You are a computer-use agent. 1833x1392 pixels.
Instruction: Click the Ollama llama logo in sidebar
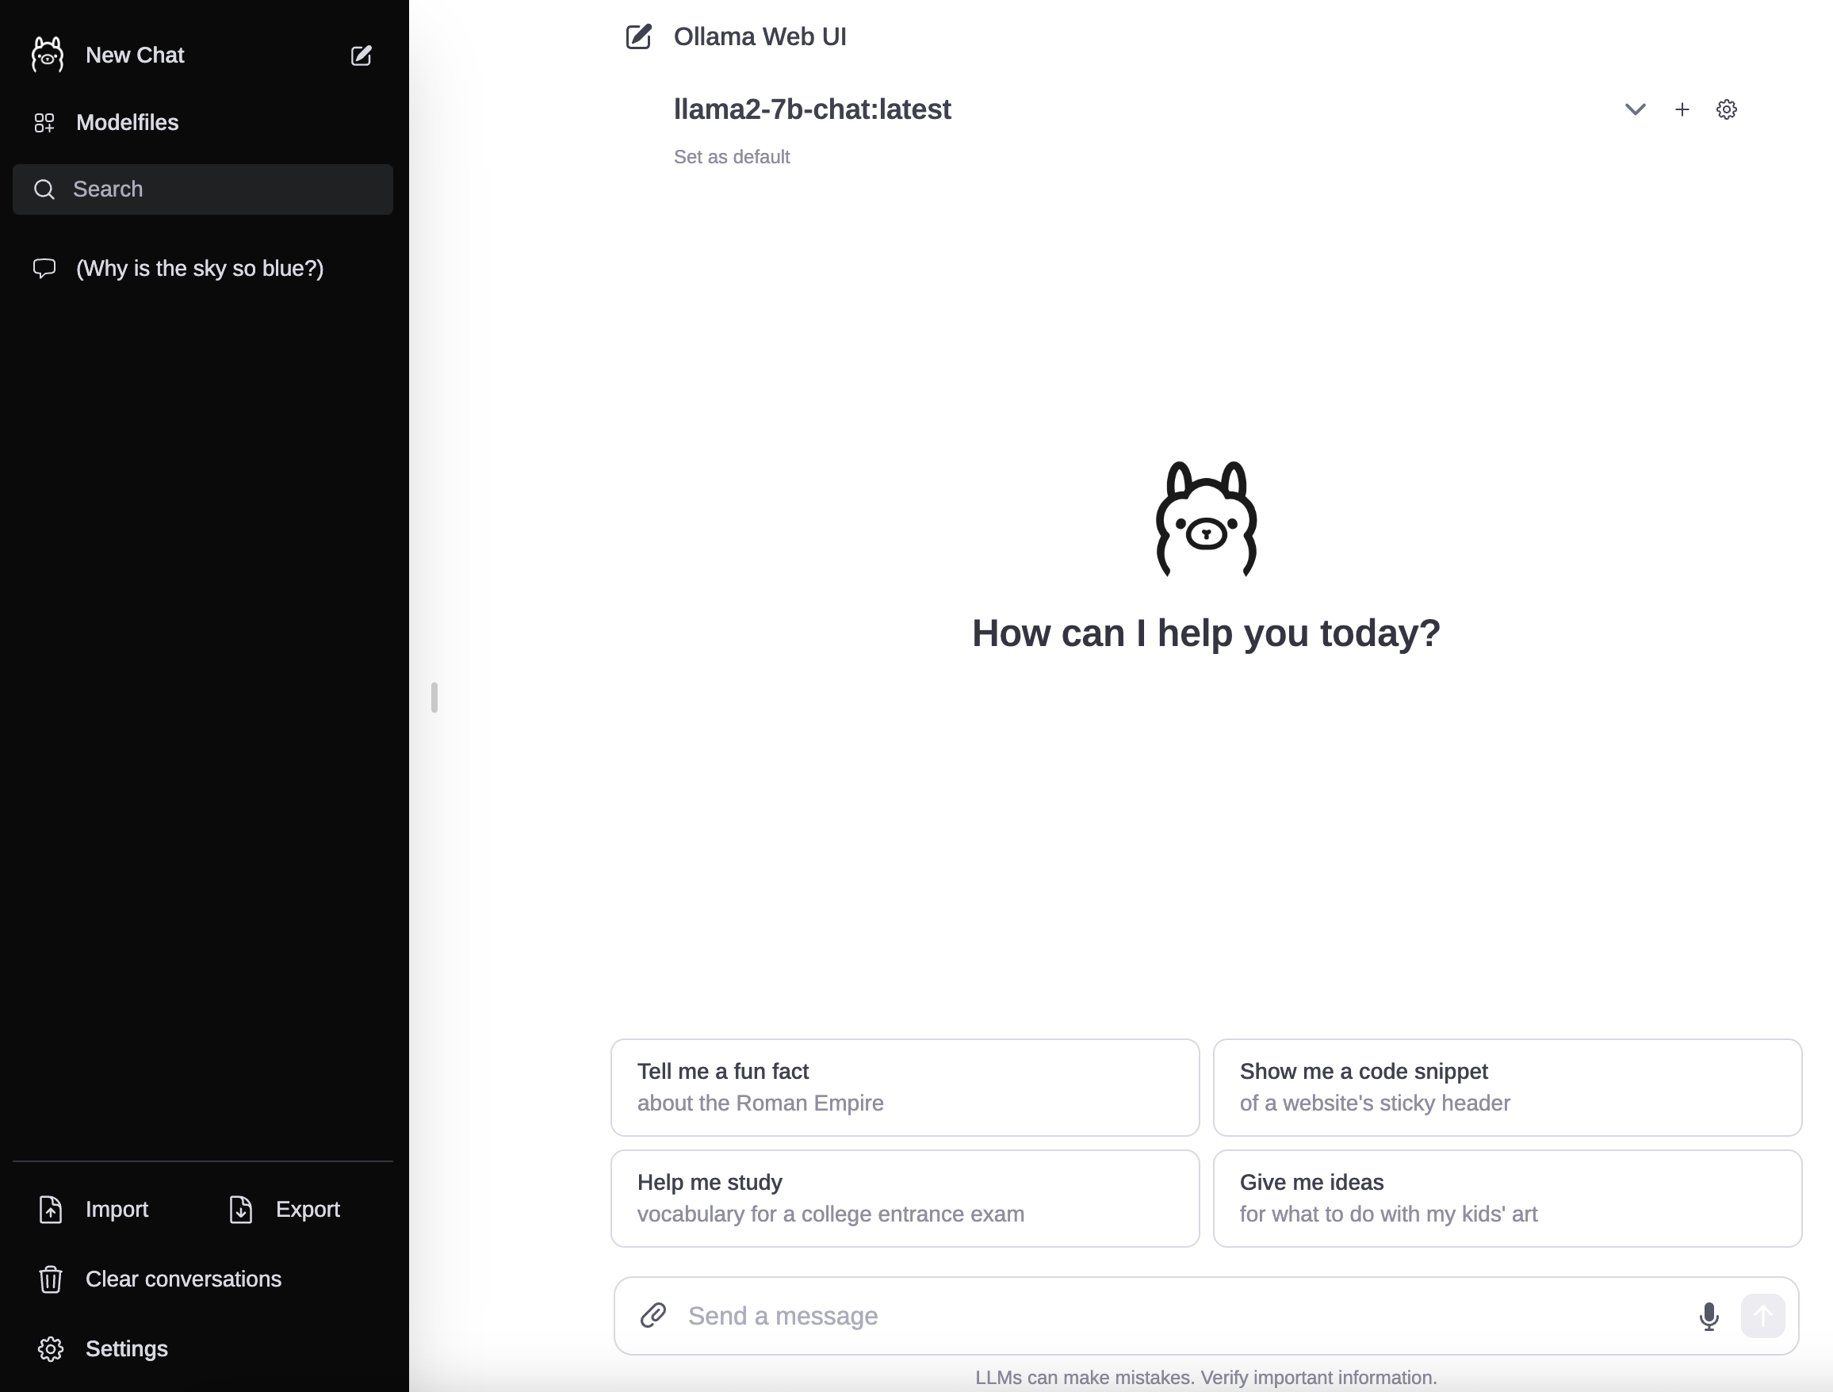tap(48, 55)
